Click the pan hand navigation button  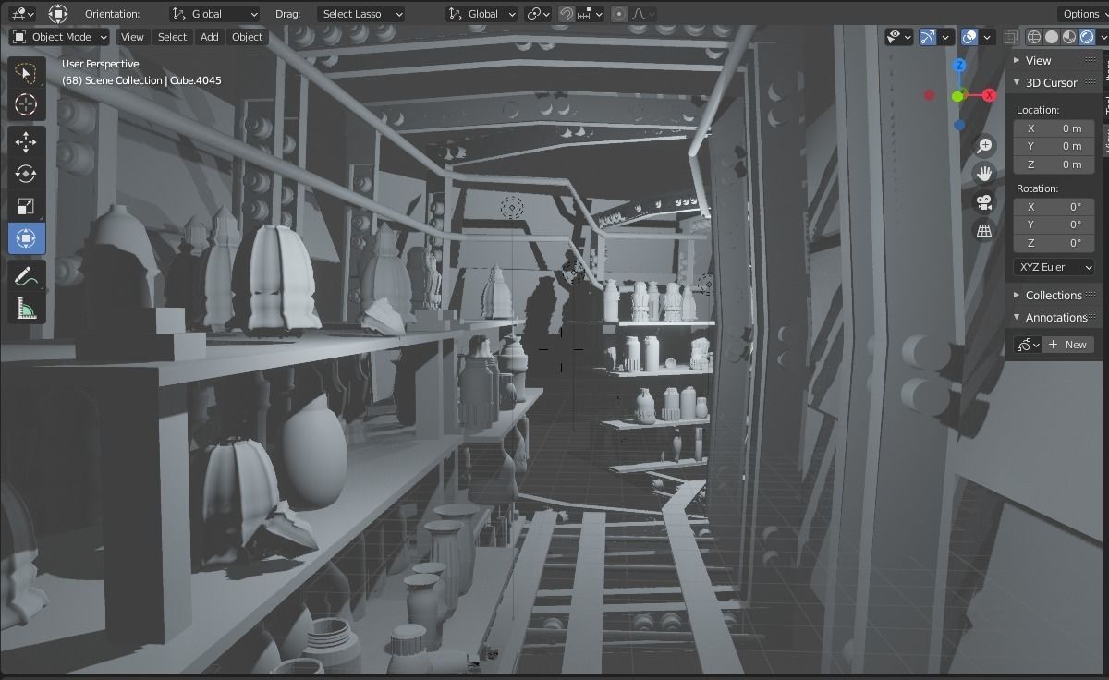(x=984, y=173)
